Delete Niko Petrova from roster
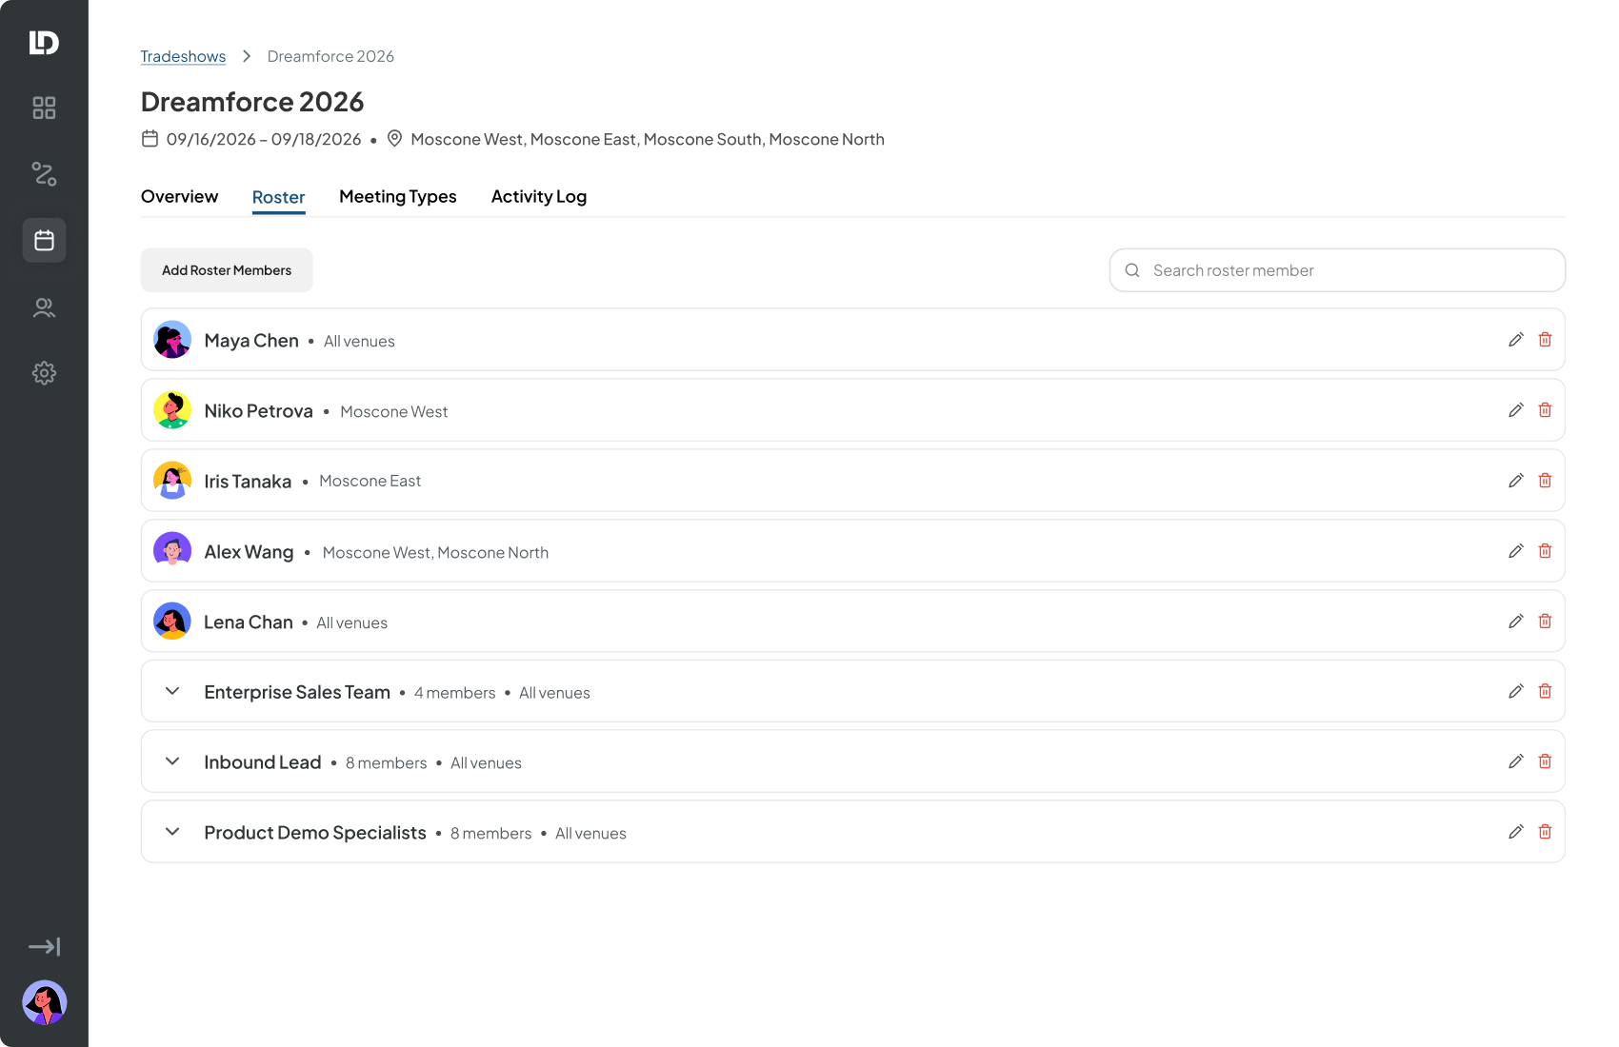 [1545, 410]
